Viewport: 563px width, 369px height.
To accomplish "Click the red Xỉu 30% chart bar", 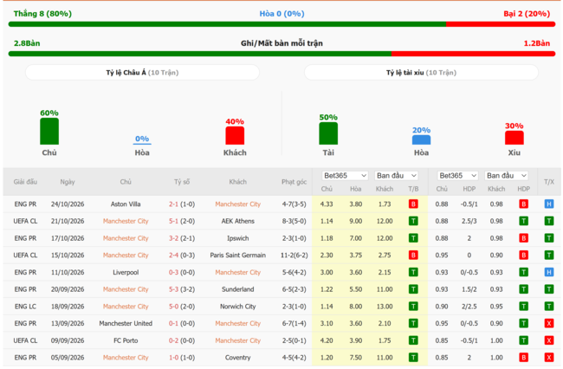I will coord(514,138).
